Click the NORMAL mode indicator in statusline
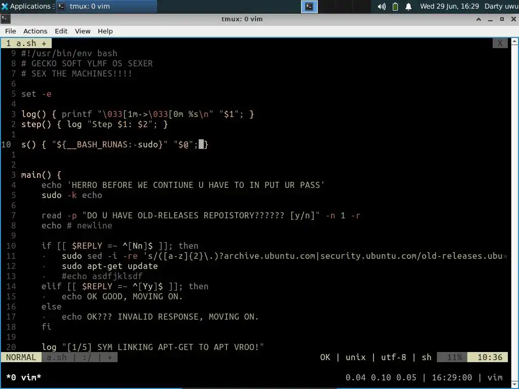519x389 pixels. click(21, 357)
